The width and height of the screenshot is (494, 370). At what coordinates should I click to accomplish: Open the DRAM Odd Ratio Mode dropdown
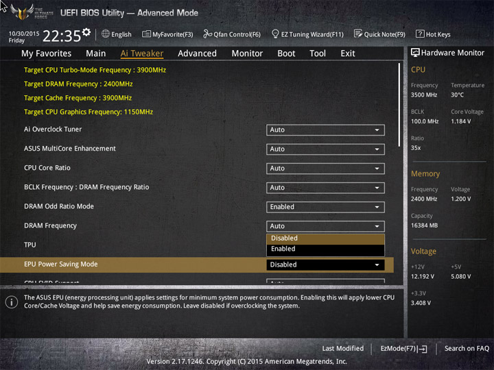(x=325, y=207)
